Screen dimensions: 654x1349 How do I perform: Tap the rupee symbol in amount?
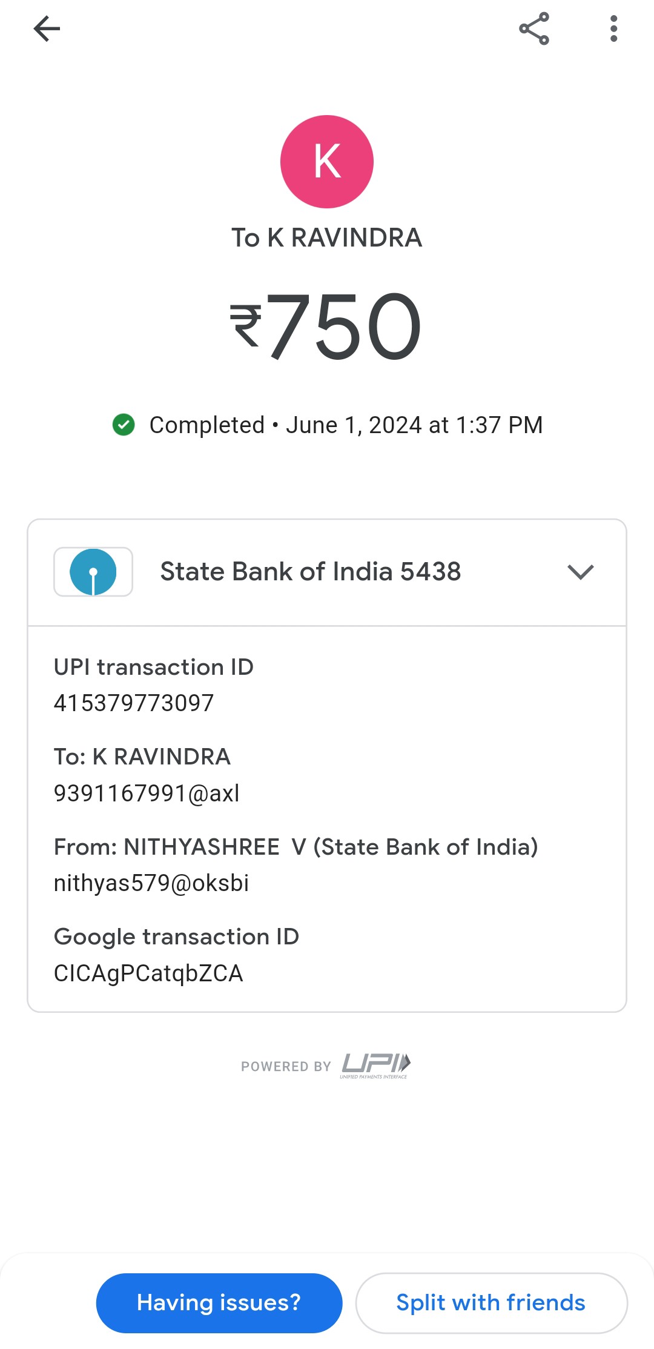pos(246,326)
